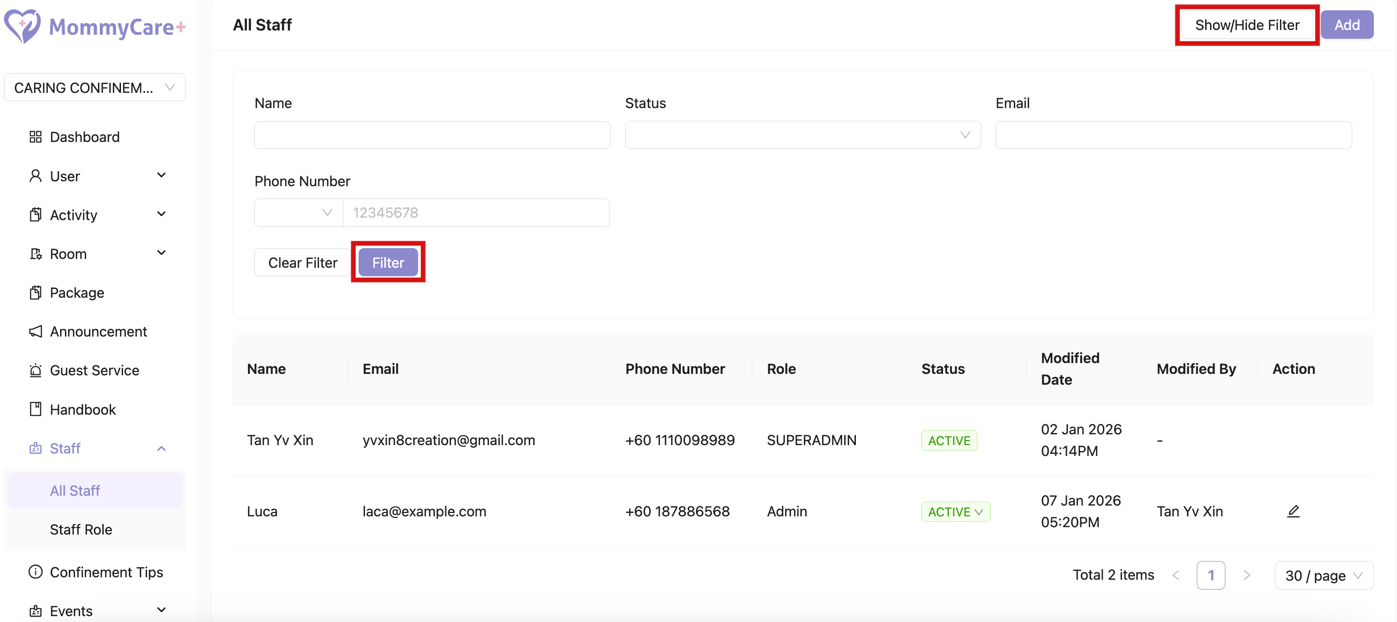Open the phone country code dropdown
This screenshot has height=622, width=1397.
[298, 213]
